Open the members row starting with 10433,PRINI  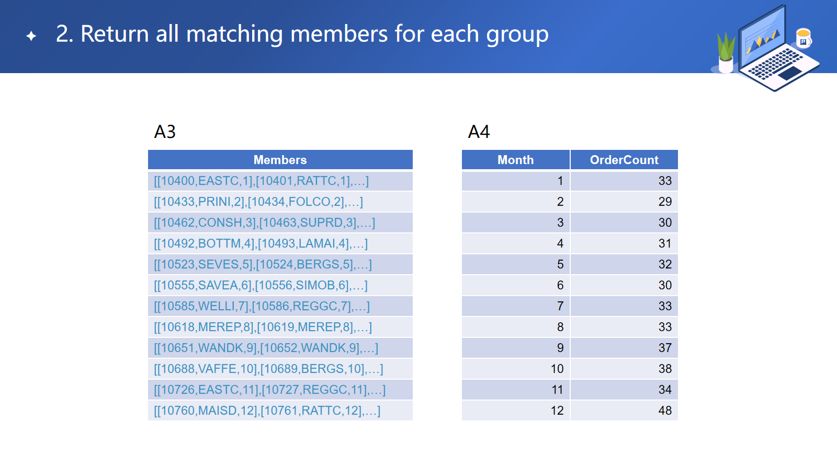[x=258, y=202]
